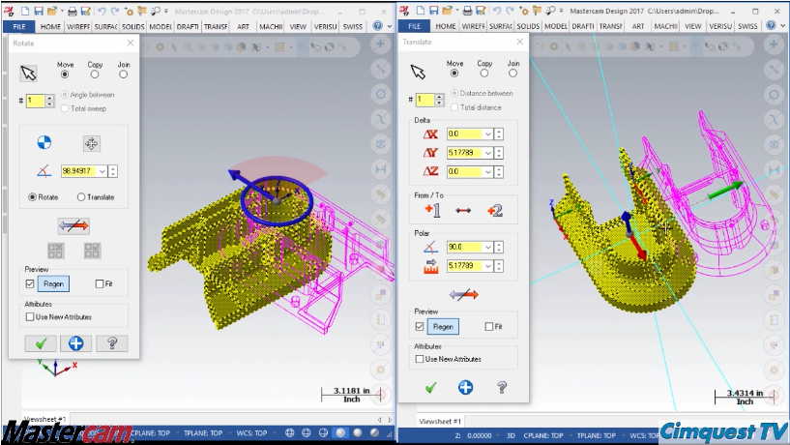Click the reverse direction arrow icon in Rotate dialog
Screen dimensions: 790x445
73,225
